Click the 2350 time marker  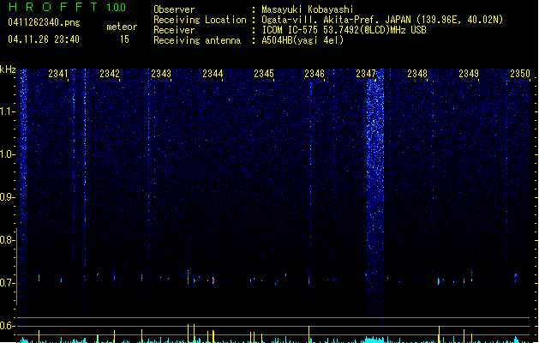click(520, 74)
